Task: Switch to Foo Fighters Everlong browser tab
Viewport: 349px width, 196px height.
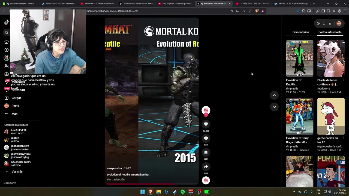Action: point(174,4)
